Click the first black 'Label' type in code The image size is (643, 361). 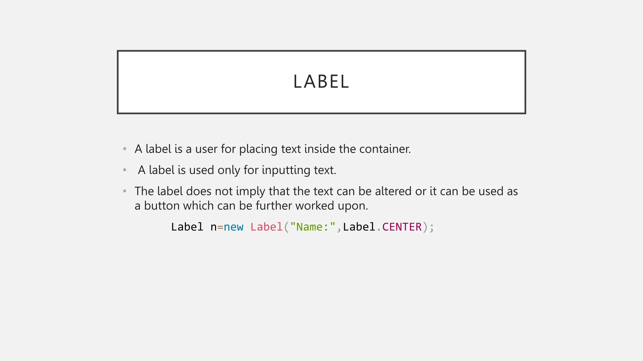pyautogui.click(x=187, y=227)
